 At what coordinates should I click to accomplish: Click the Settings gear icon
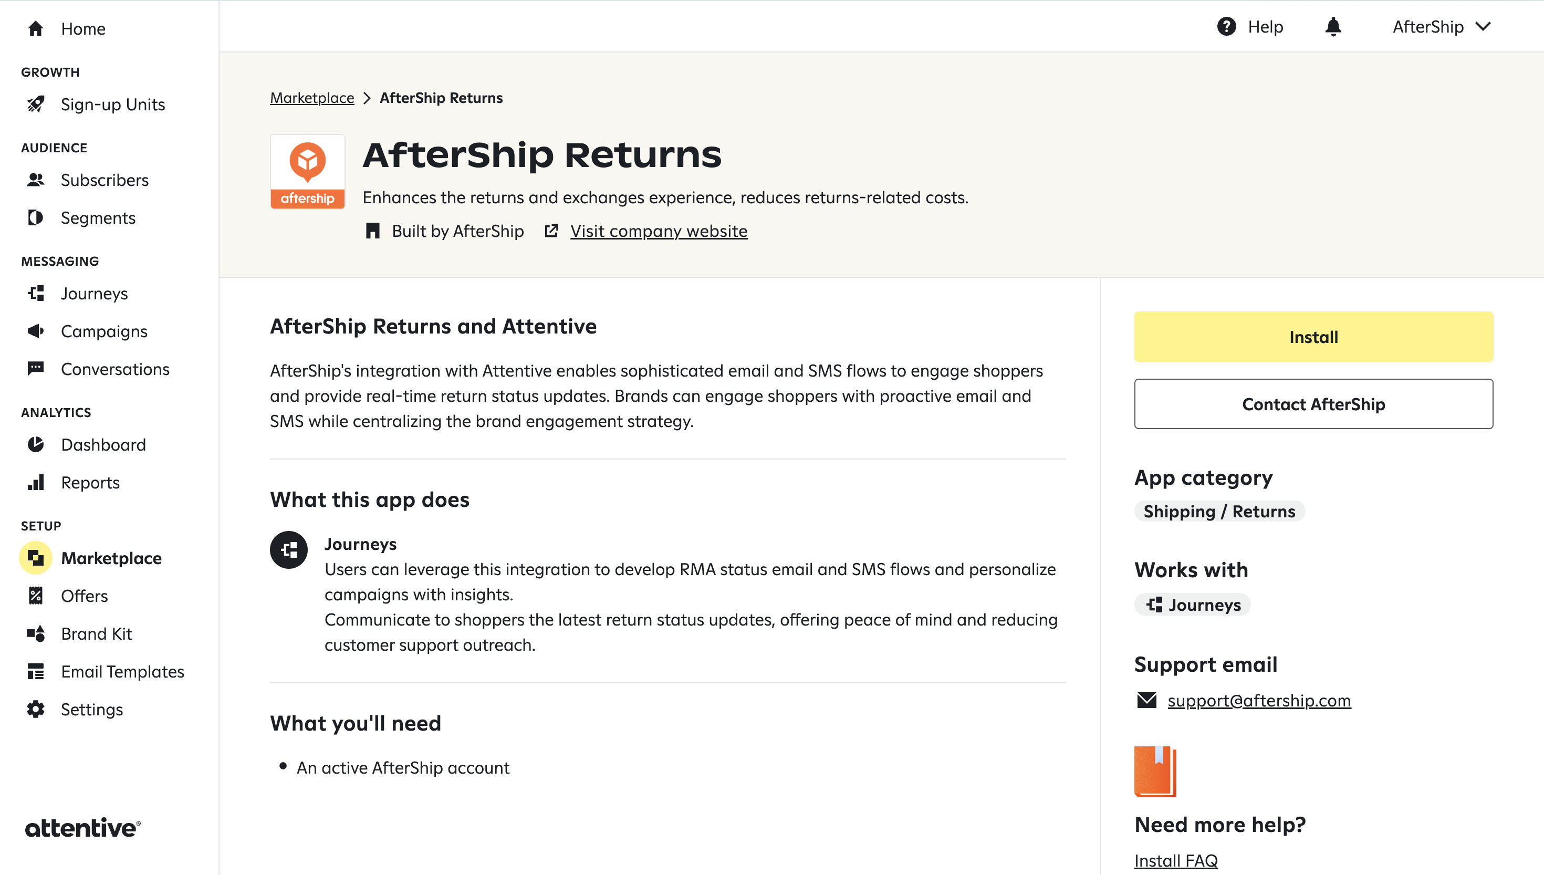35,709
